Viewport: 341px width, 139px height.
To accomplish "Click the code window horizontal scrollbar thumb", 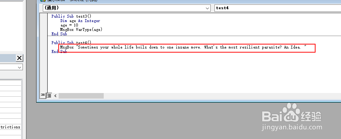I will pyautogui.click(x=81, y=96).
